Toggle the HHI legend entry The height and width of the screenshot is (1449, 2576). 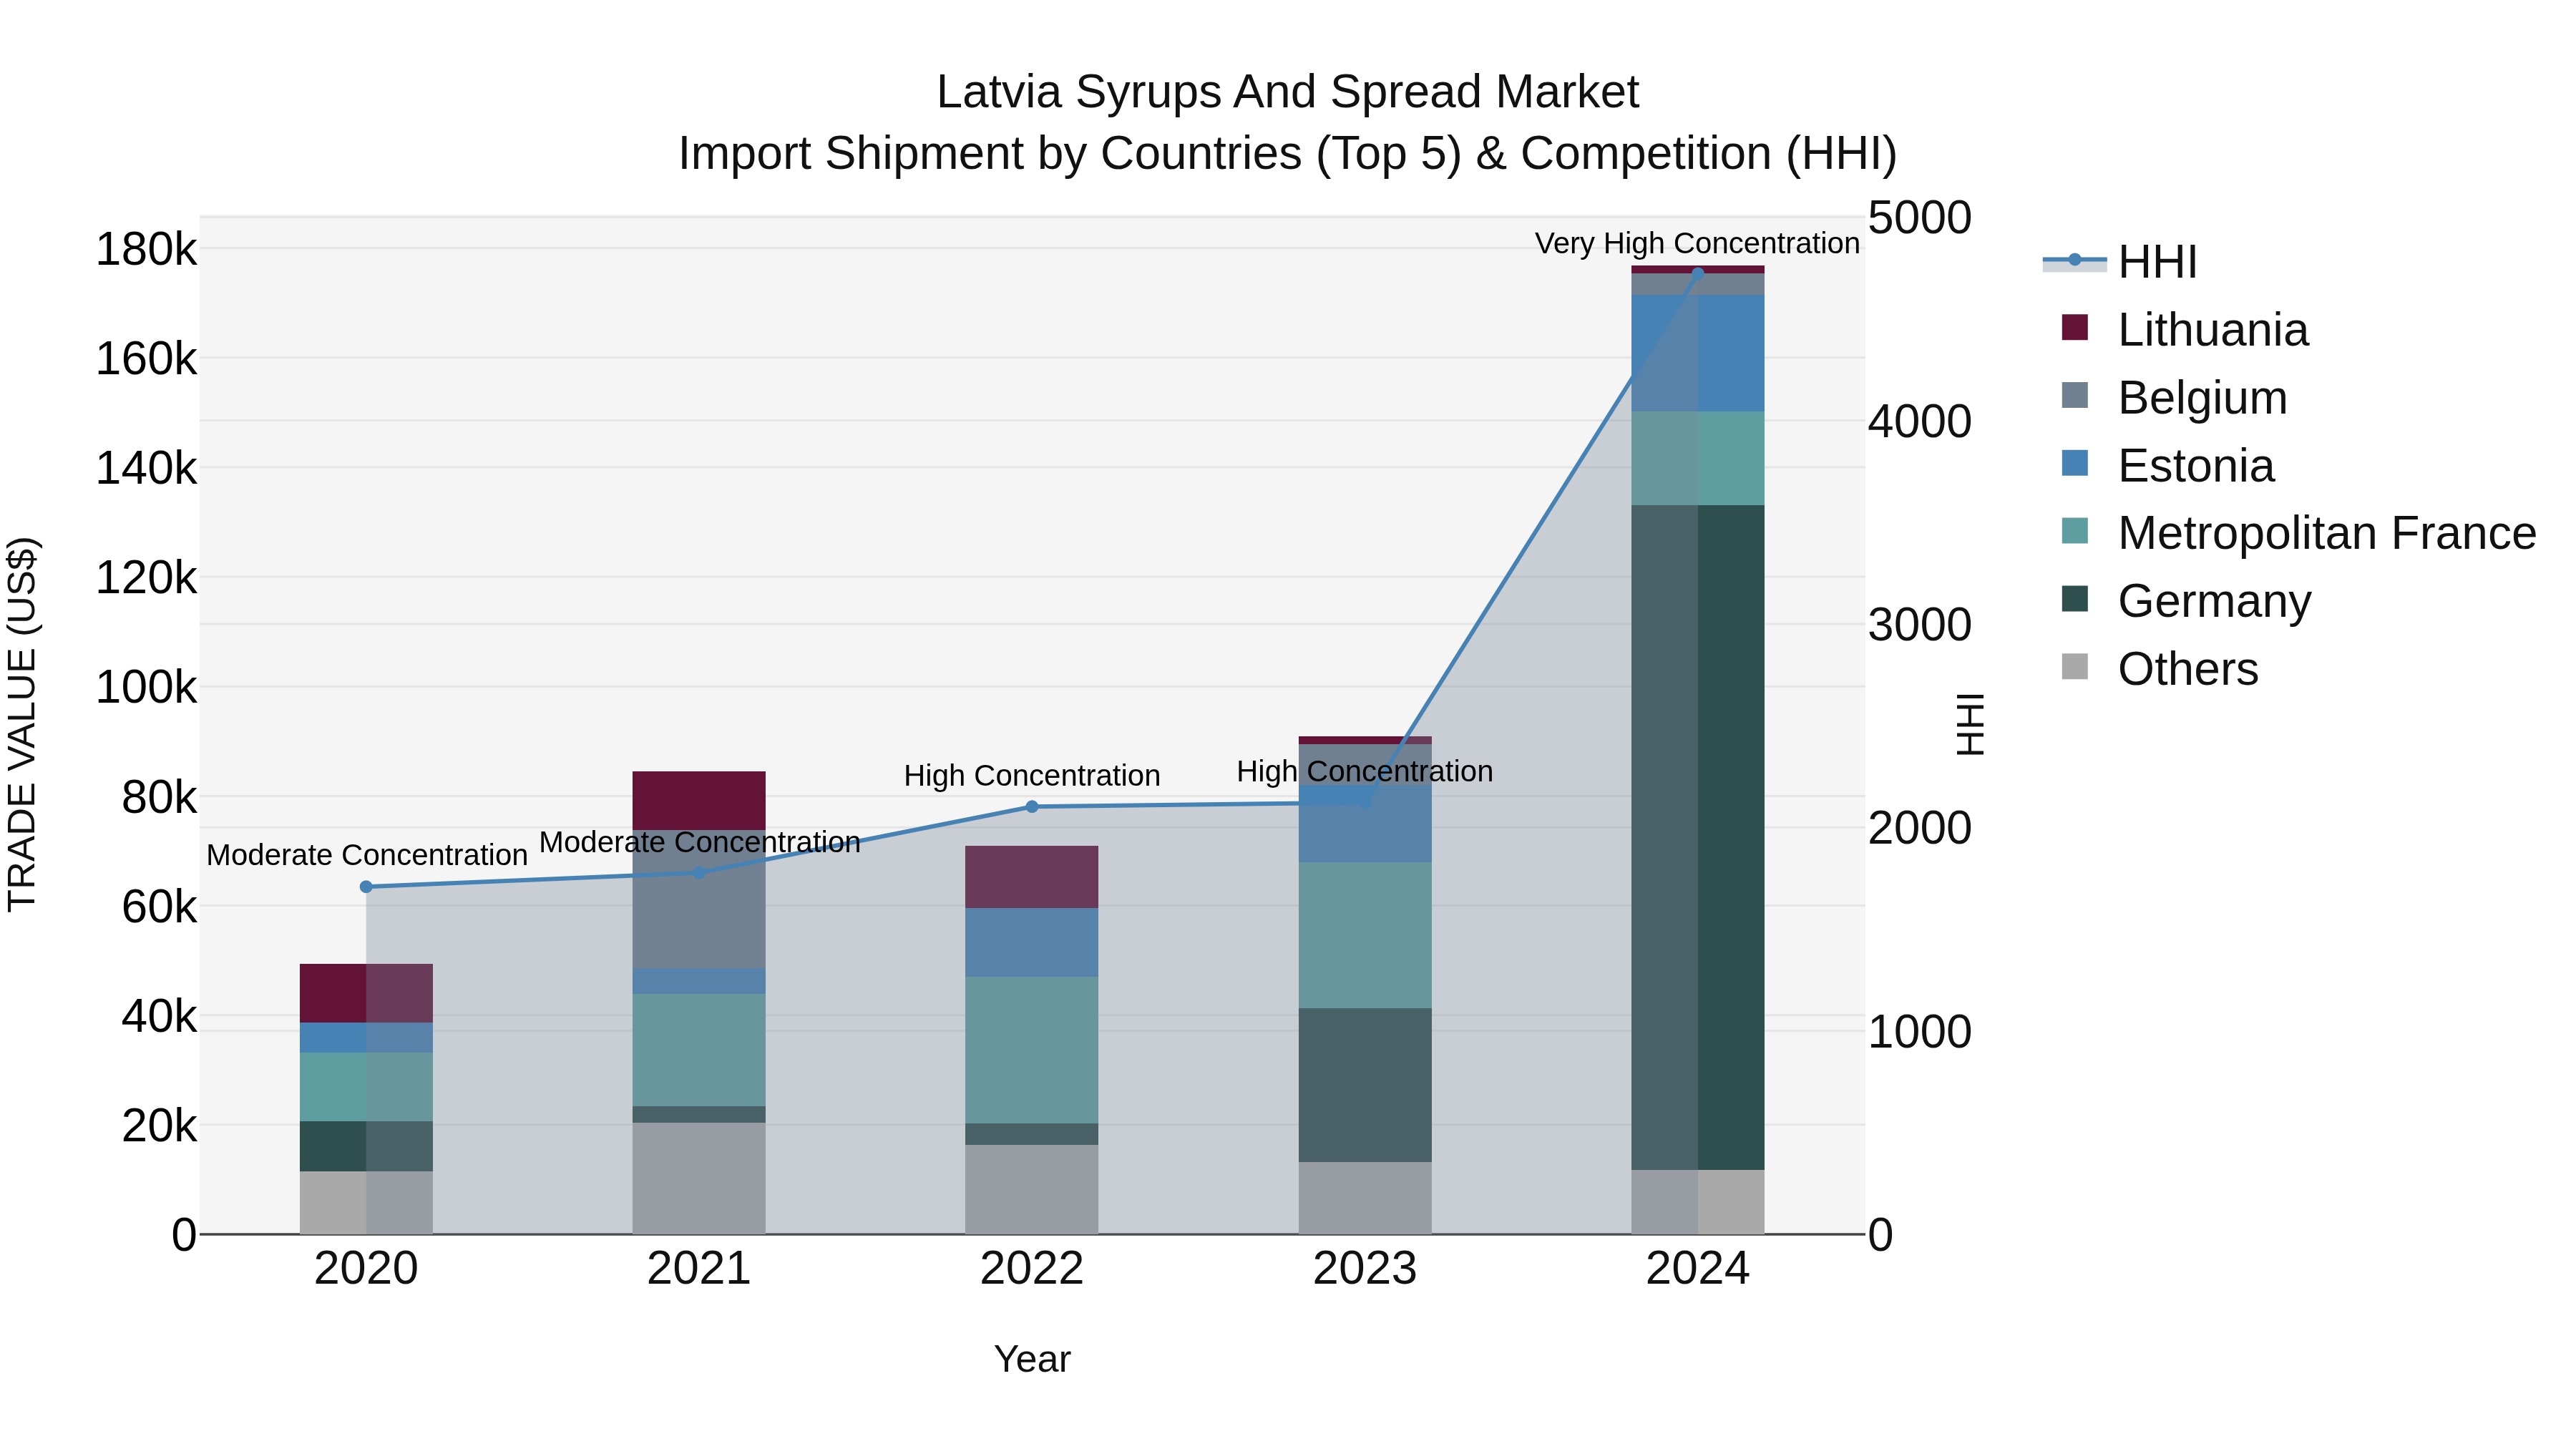point(2119,262)
